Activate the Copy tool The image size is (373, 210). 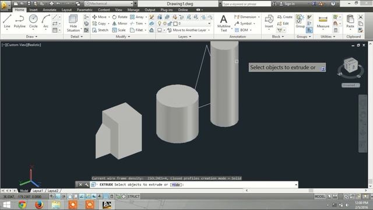pos(99,23)
